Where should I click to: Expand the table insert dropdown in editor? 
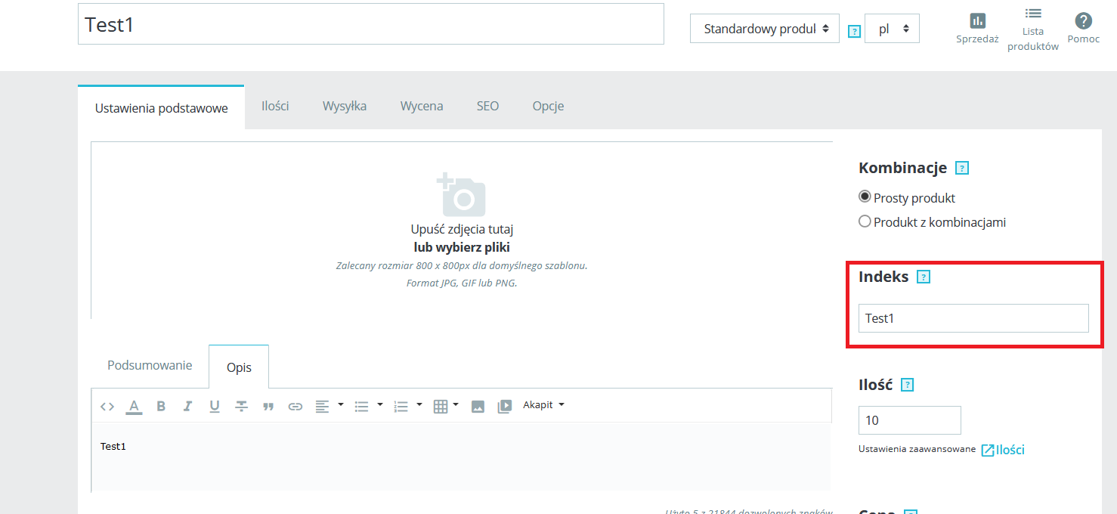pyautogui.click(x=446, y=407)
